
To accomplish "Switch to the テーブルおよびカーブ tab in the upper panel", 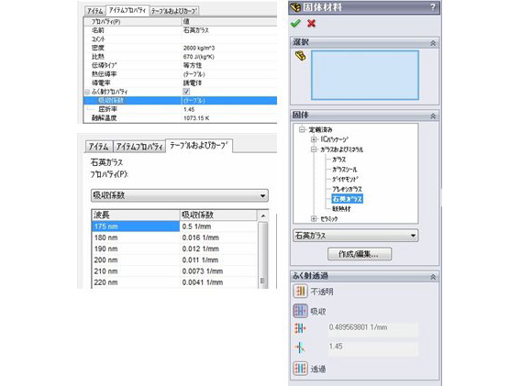I will pos(174,11).
